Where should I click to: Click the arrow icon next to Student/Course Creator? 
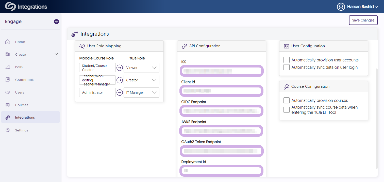(120, 68)
